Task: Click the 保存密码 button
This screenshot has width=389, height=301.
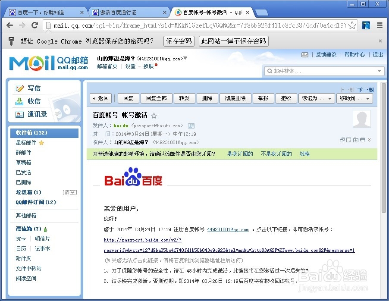Action: tap(179, 41)
